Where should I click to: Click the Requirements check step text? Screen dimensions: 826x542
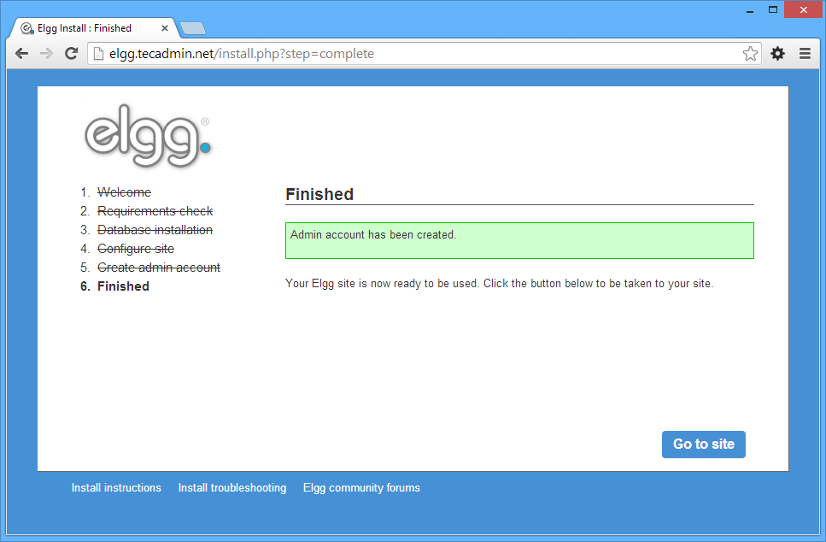click(155, 211)
